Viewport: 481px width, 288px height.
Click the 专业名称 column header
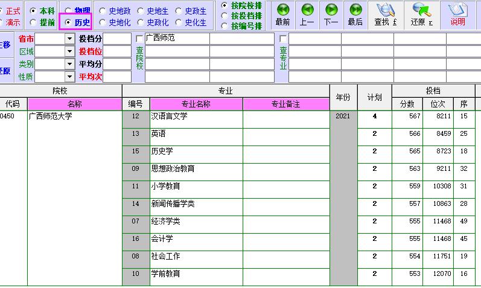tap(196, 104)
